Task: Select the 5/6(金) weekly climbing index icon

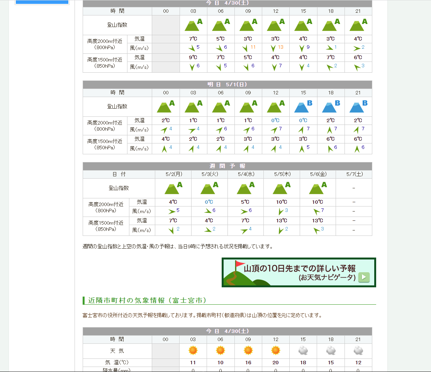Action: [x=317, y=188]
